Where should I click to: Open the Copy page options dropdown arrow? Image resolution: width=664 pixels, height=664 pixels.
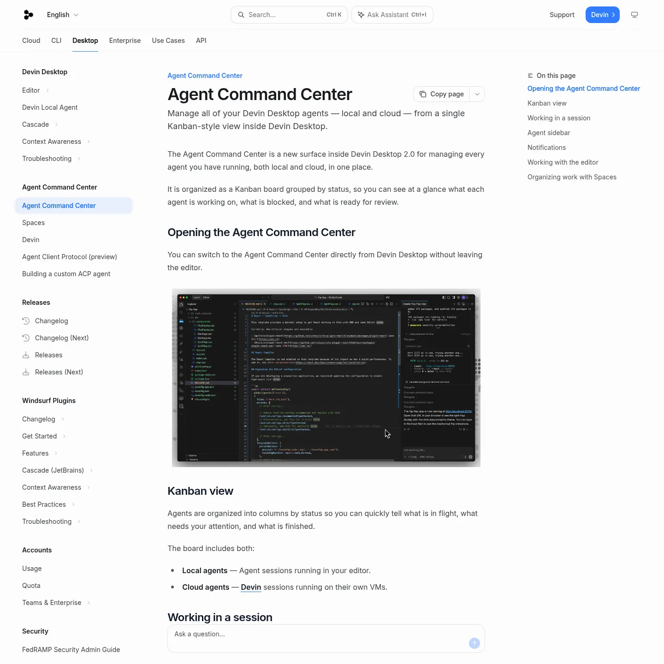pyautogui.click(x=477, y=94)
